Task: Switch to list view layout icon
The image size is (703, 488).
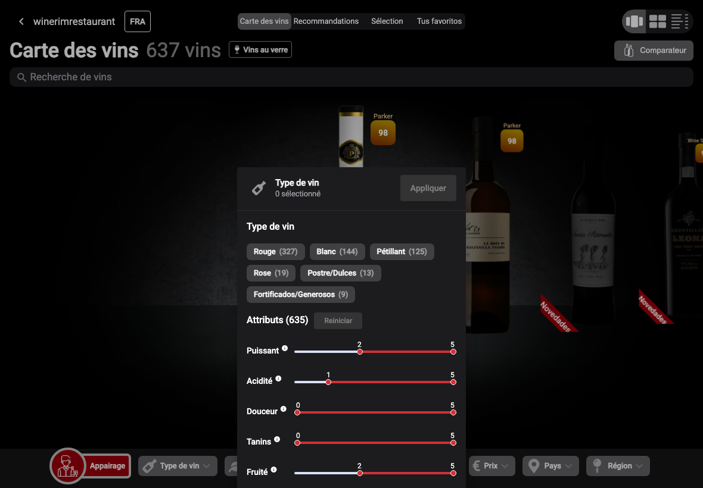Action: (680, 21)
